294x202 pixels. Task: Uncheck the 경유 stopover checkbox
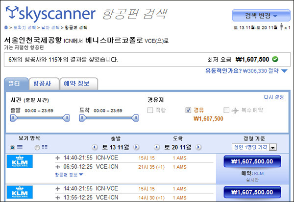(x=188, y=110)
